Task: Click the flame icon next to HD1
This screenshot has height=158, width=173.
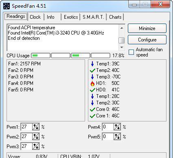Action: pyautogui.click(x=92, y=83)
